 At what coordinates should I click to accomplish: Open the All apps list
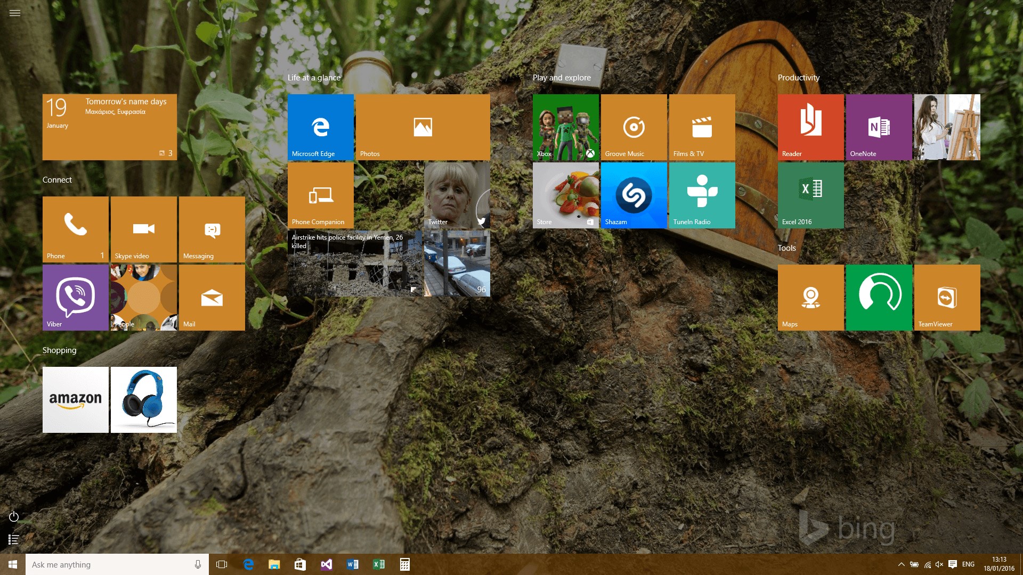coord(14,539)
